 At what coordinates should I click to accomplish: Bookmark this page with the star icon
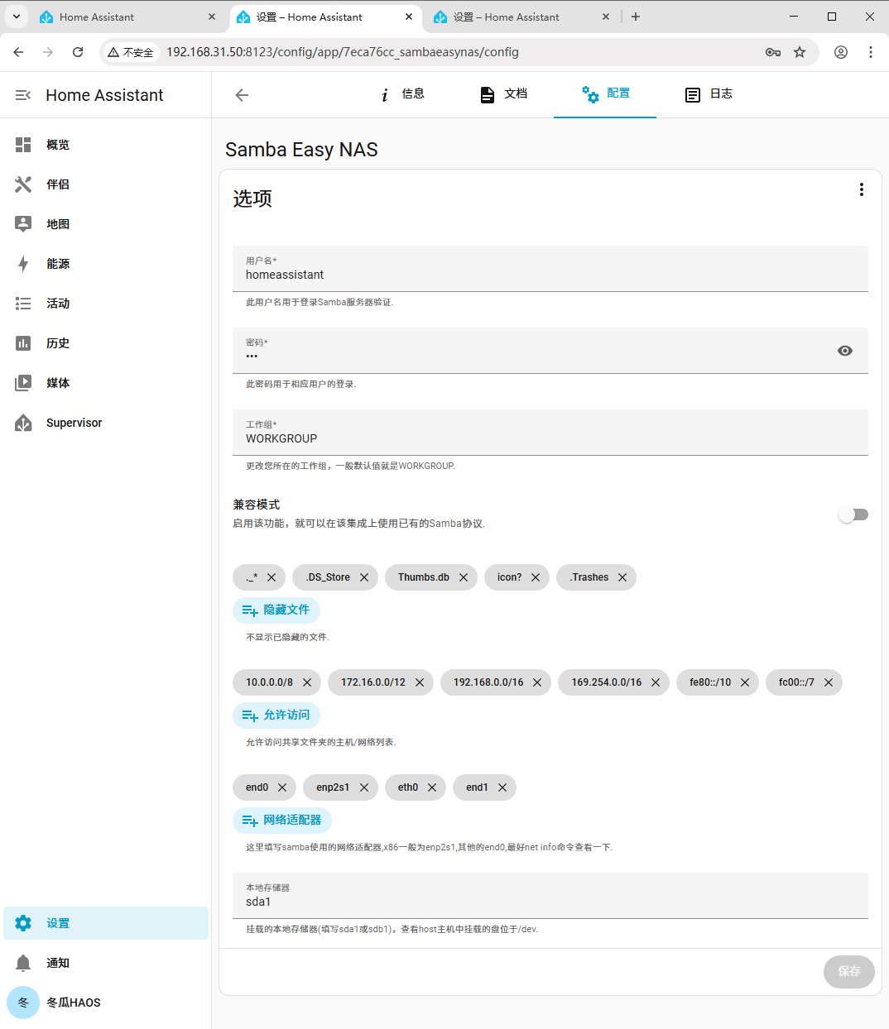pos(800,52)
